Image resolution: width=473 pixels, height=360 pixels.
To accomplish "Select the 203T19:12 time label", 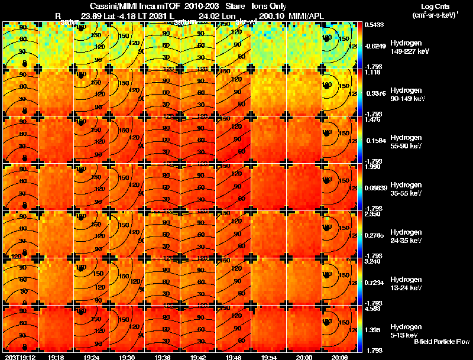I will tap(21, 357).
